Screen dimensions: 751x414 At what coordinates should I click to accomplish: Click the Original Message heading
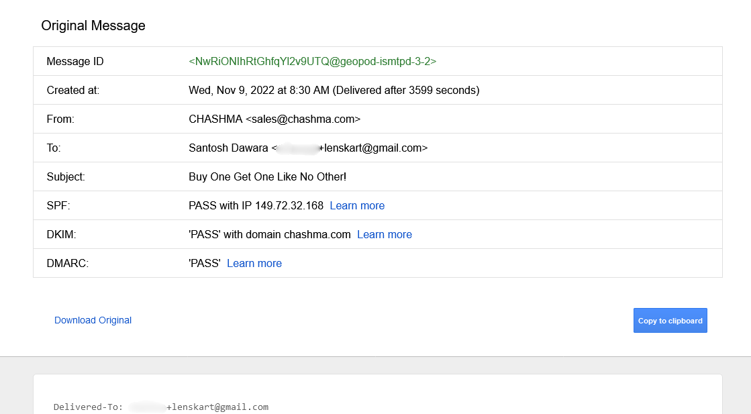tap(93, 25)
